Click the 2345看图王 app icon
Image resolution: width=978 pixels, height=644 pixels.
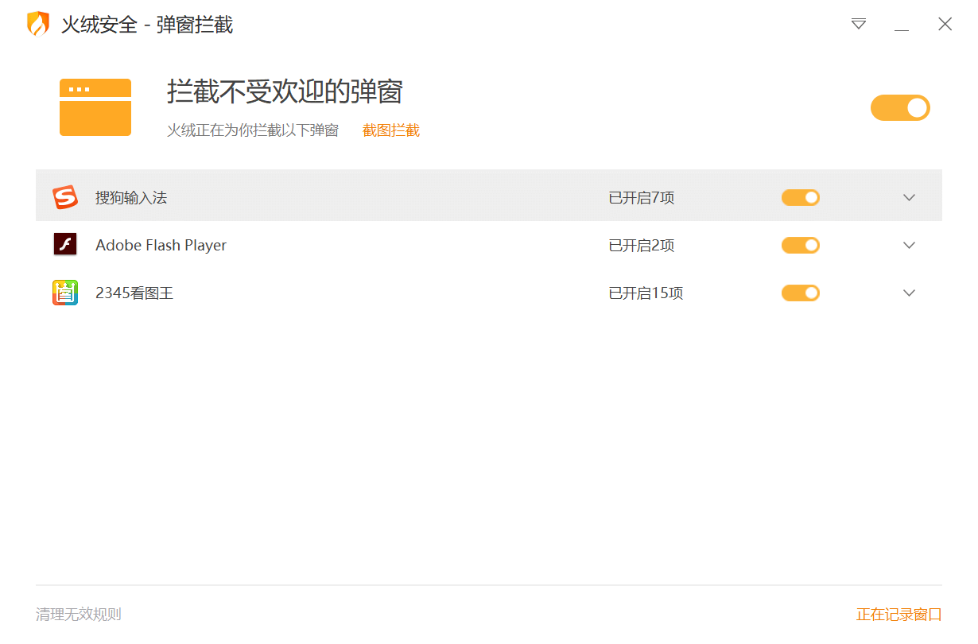[65, 293]
